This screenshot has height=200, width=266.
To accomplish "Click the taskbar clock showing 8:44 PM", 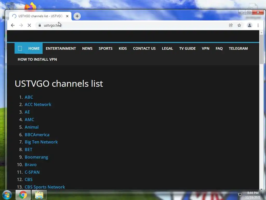I will pos(253,195).
